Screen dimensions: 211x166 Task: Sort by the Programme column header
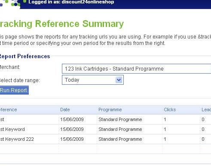[x=110, y=110]
